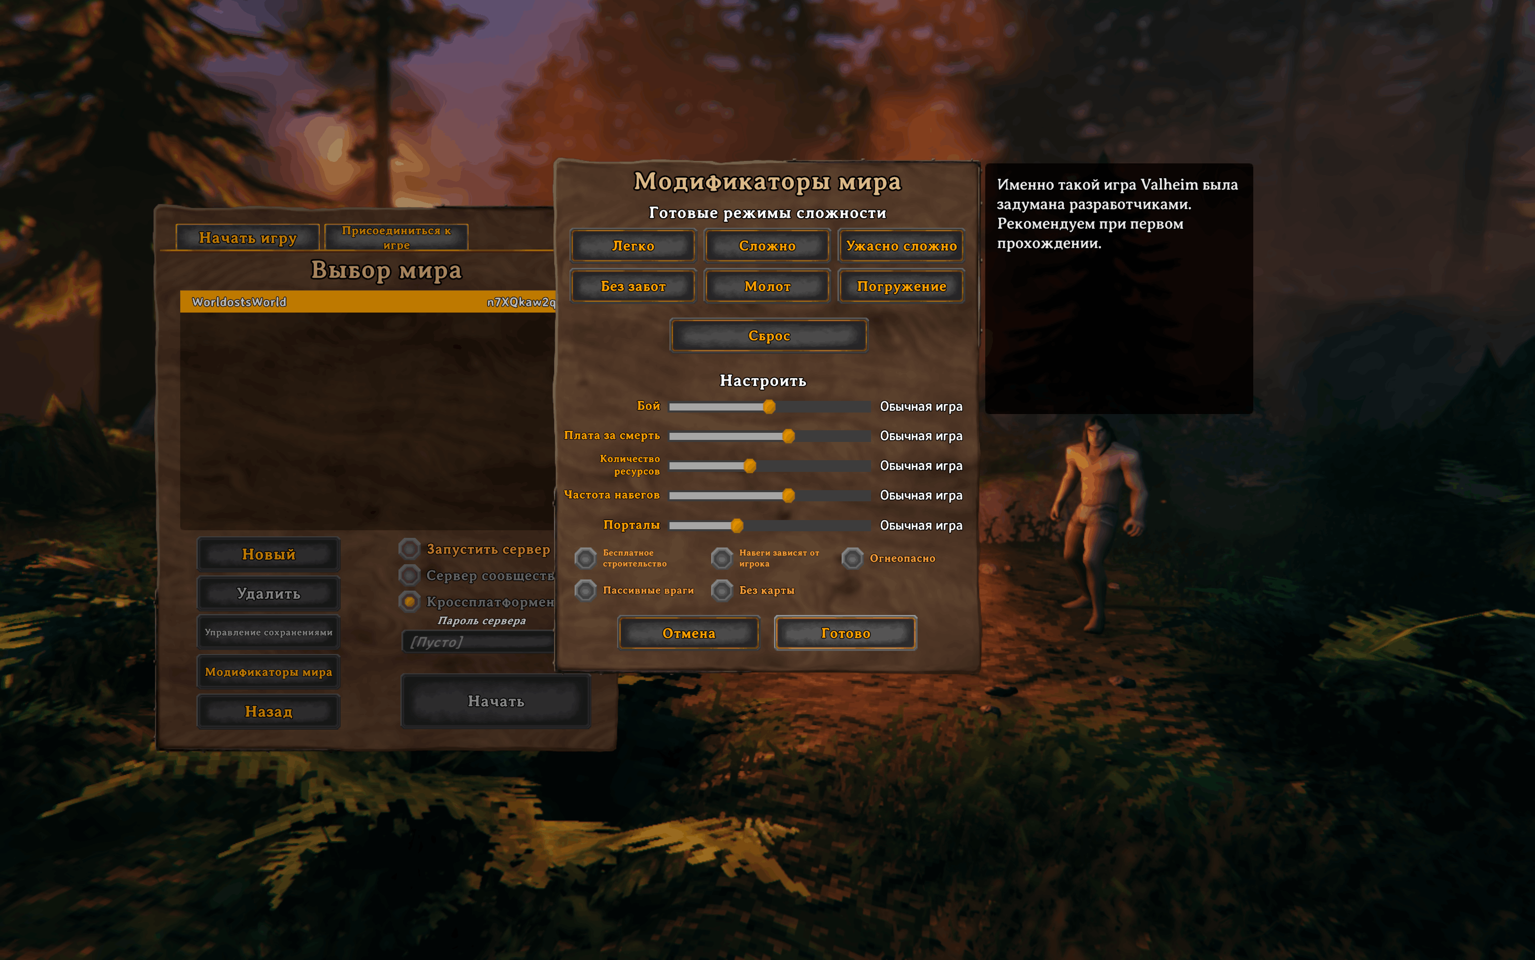Cancel world modifiers with Отмена

(x=688, y=633)
